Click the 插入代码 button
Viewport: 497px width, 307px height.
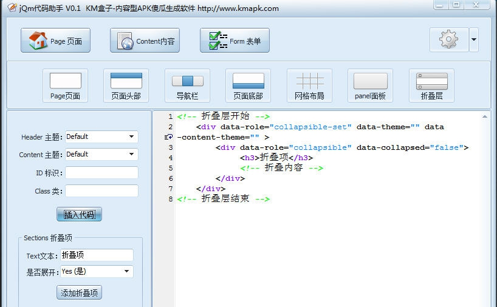[x=79, y=214]
